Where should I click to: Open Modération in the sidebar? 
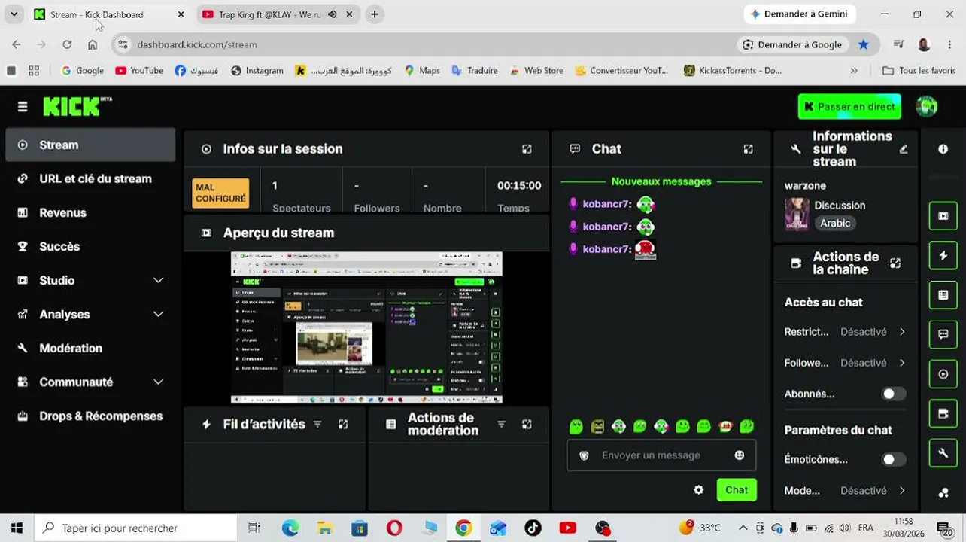90,349
